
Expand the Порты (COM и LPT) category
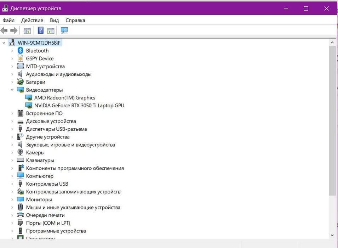(x=12, y=223)
